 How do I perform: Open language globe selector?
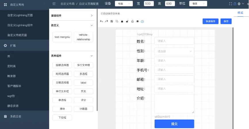pos(239,4)
